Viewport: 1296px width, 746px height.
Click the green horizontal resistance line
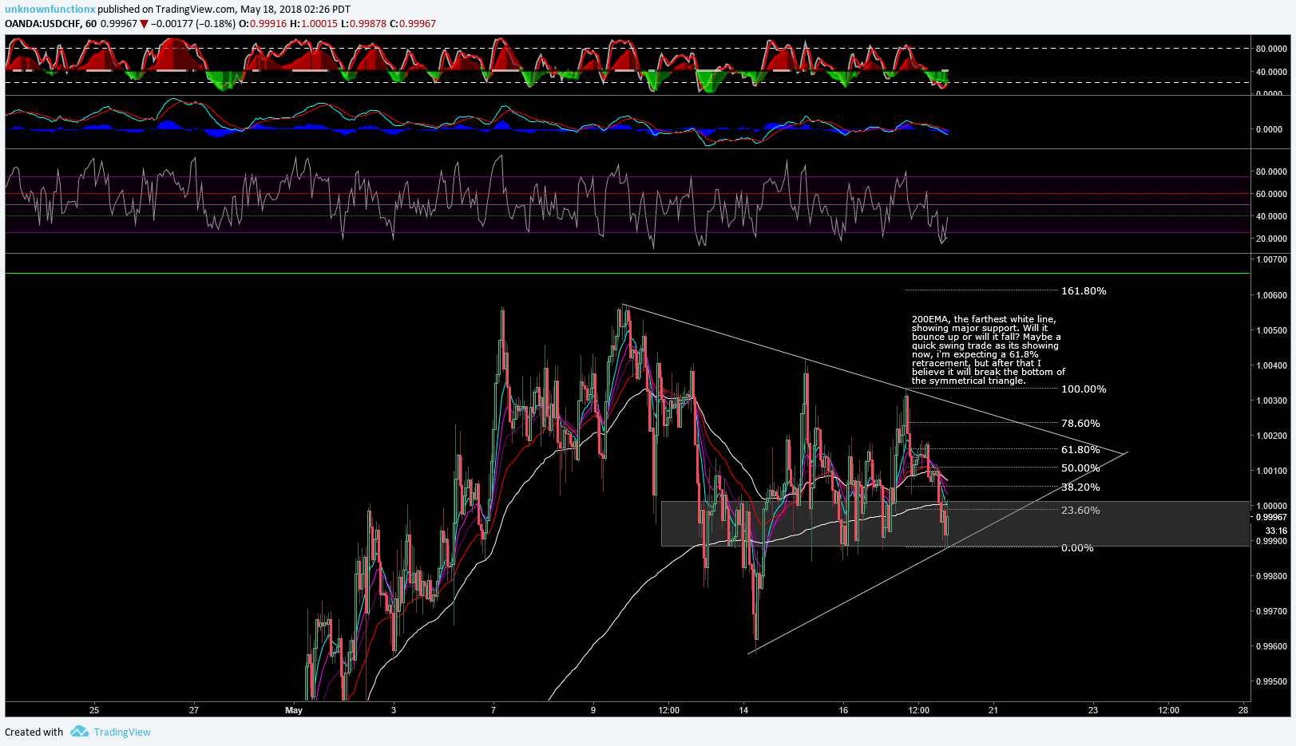[x=627, y=274]
